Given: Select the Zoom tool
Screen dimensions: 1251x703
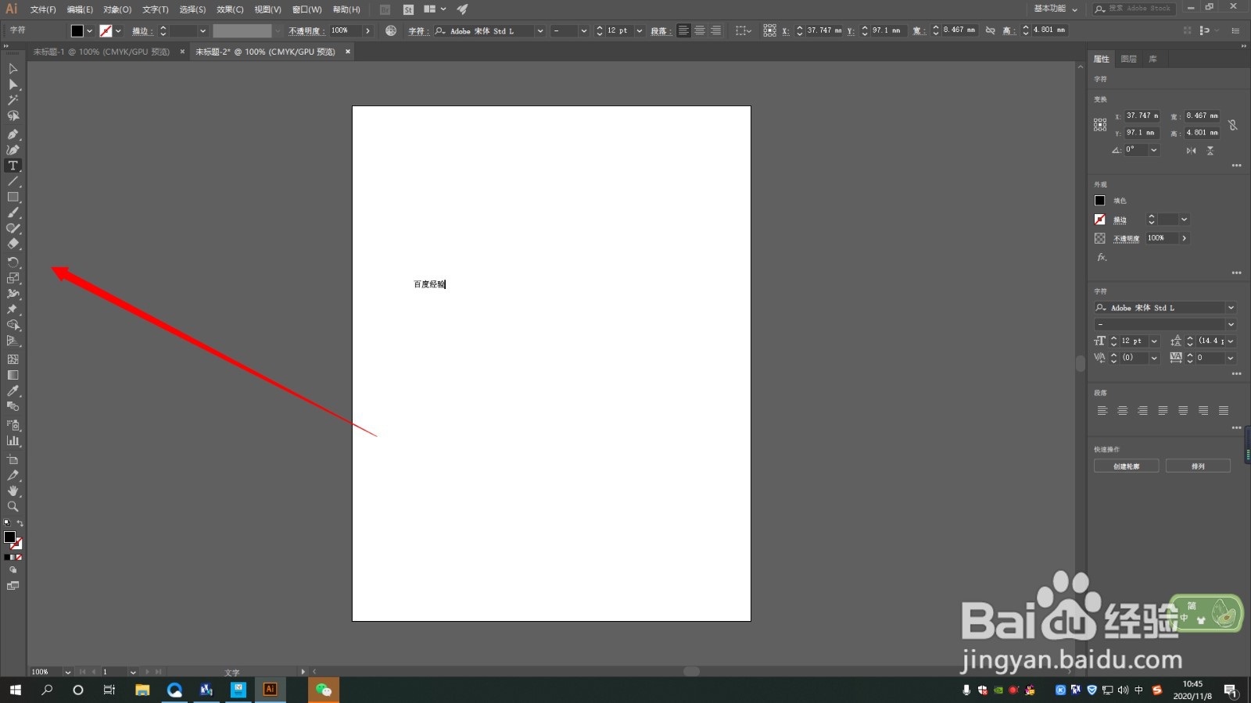Looking at the screenshot, I should pos(13,506).
